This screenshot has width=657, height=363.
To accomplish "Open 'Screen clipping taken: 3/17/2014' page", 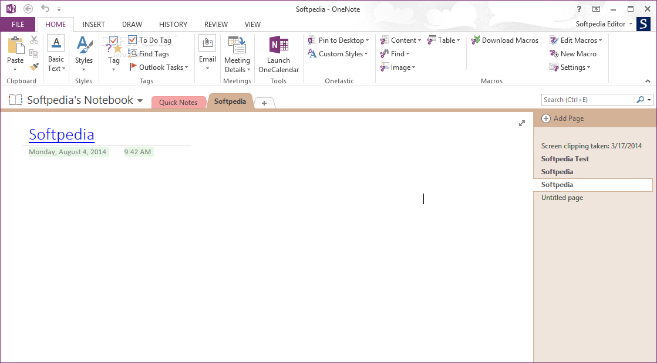I will [592, 145].
